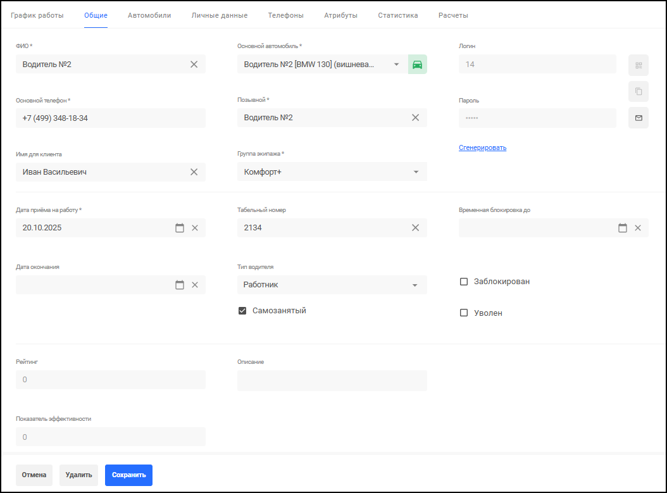
Task: Open the Группа экипажа dropdown
Action: 415,172
